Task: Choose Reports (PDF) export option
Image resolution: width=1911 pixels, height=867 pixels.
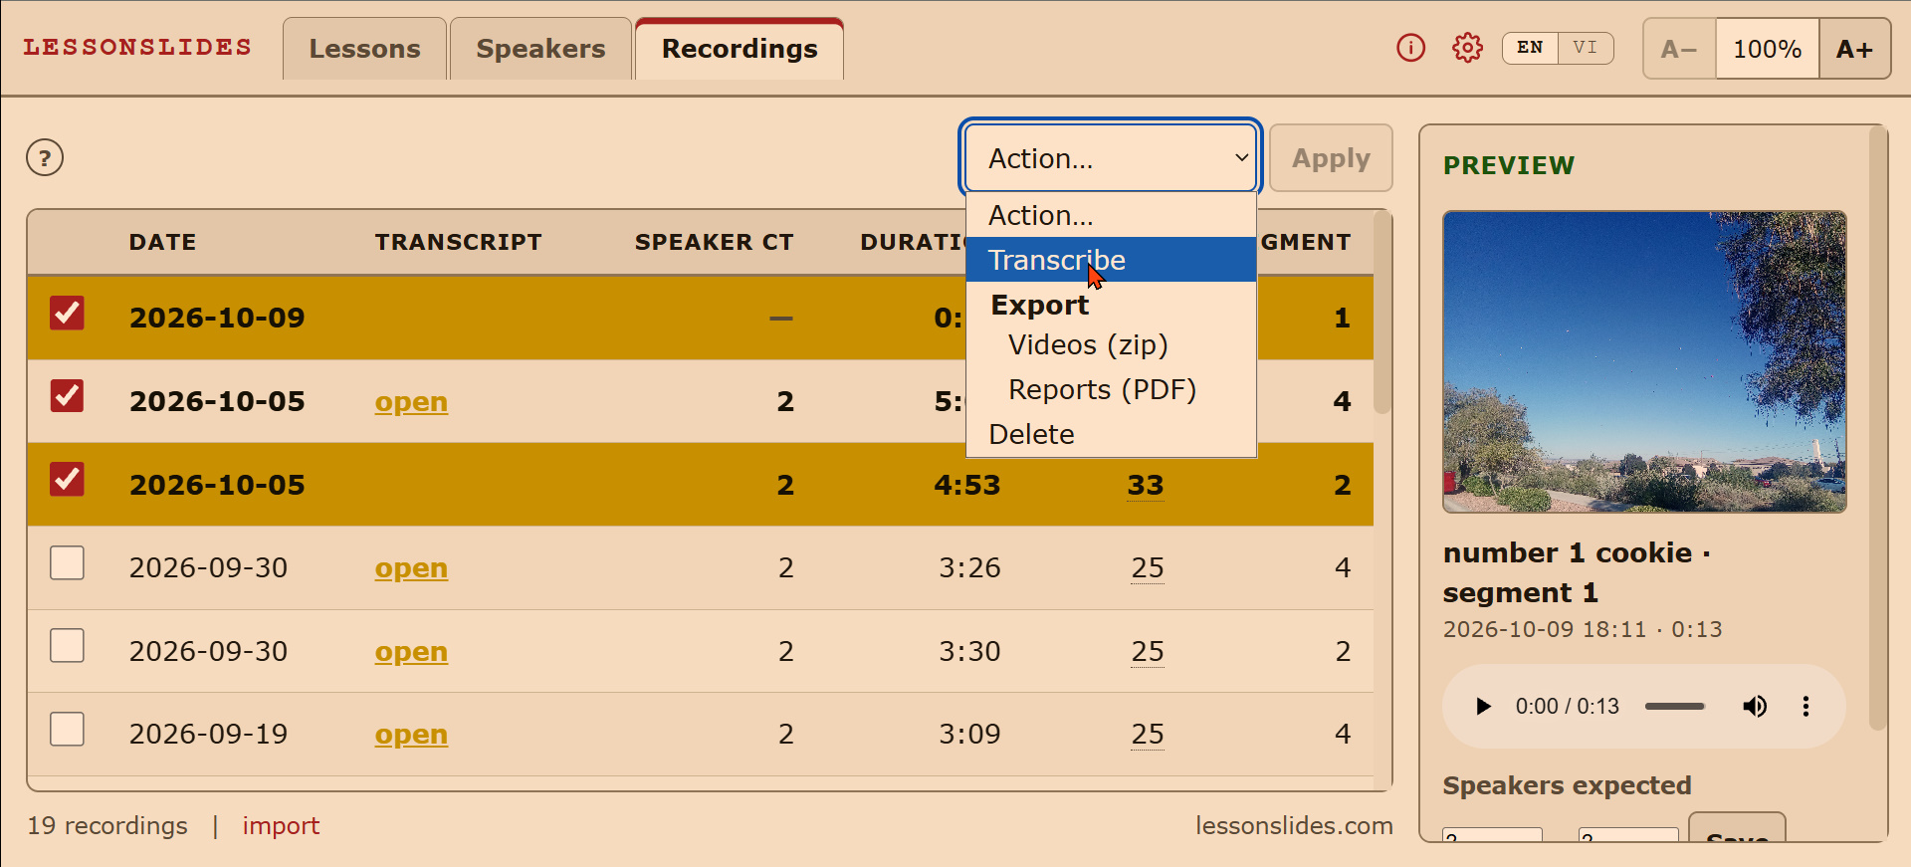Action: coord(1111,389)
